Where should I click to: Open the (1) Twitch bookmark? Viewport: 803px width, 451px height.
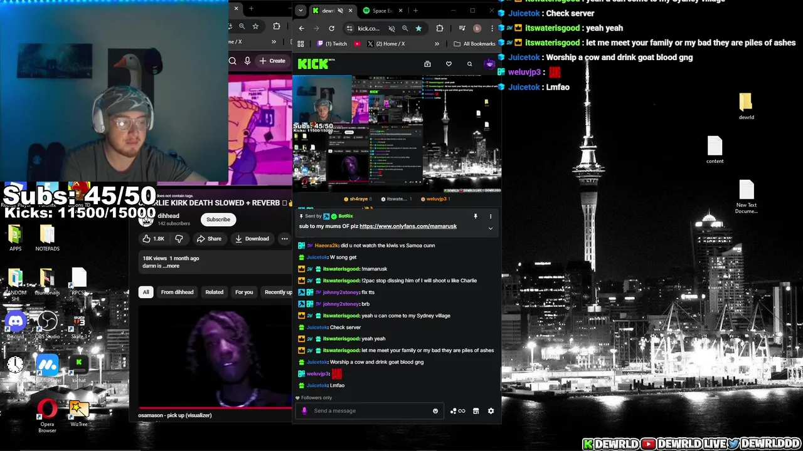click(x=332, y=44)
